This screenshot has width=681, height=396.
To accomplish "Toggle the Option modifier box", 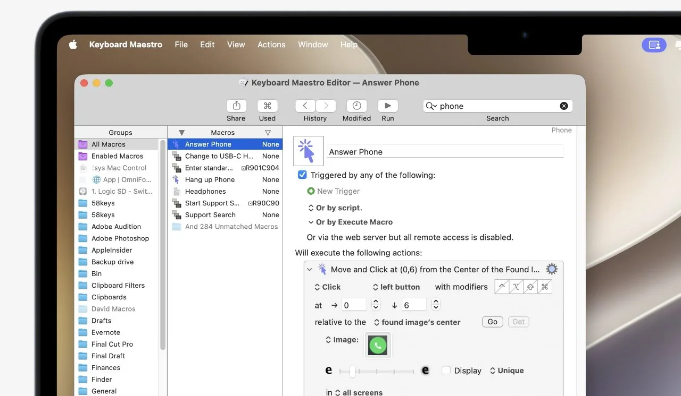I will (x=516, y=287).
